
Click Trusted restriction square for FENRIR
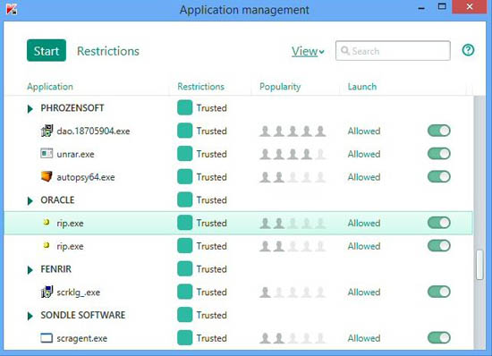184,269
